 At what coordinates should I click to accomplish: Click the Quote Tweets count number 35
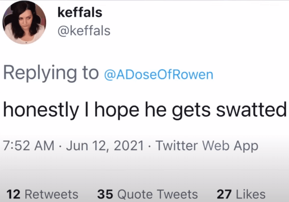[x=105, y=194]
